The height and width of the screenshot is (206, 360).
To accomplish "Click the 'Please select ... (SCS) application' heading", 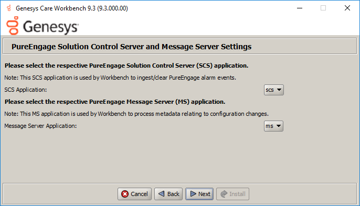I will [x=126, y=66].
